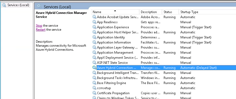Screen dimensions: 236x99
Task: Click the Services (Local) tree icon
Action: (x=4, y=5)
